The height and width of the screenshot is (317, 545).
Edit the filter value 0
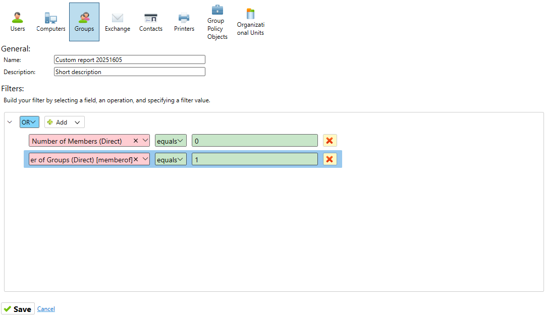point(255,141)
